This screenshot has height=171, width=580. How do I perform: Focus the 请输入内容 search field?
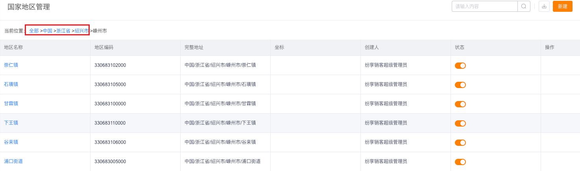pos(484,6)
